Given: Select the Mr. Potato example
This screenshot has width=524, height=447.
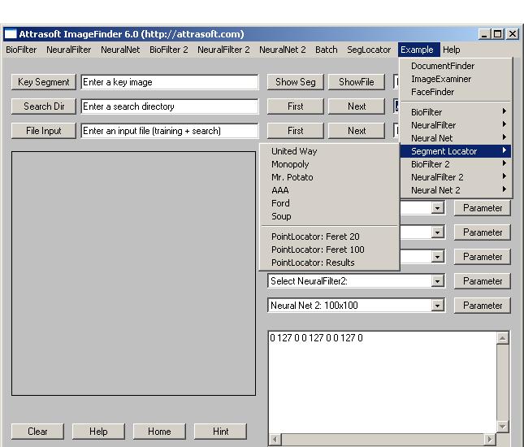Looking at the screenshot, I should pos(292,177).
